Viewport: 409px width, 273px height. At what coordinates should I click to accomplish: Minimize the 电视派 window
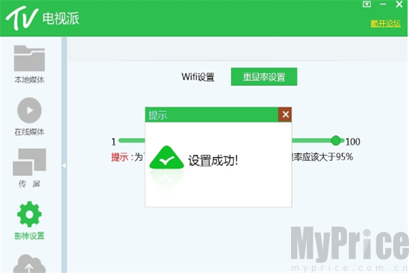383,4
